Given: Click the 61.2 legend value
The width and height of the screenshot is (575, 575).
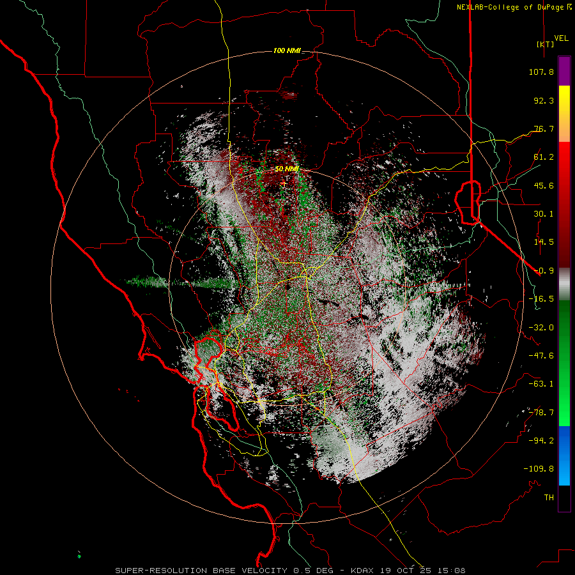Looking at the screenshot, I should 544,157.
